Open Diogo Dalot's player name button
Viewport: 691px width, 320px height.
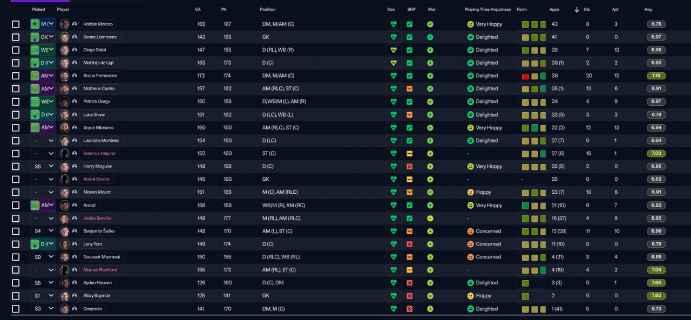point(96,50)
